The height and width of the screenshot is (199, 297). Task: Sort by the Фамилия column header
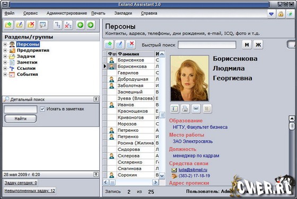tap(136, 54)
